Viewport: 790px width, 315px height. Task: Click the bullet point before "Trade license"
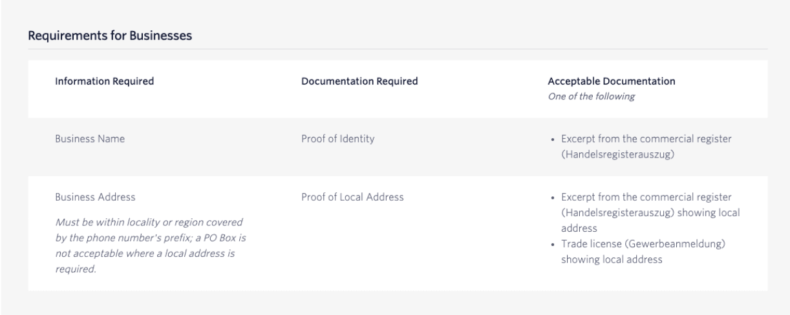[x=550, y=245]
